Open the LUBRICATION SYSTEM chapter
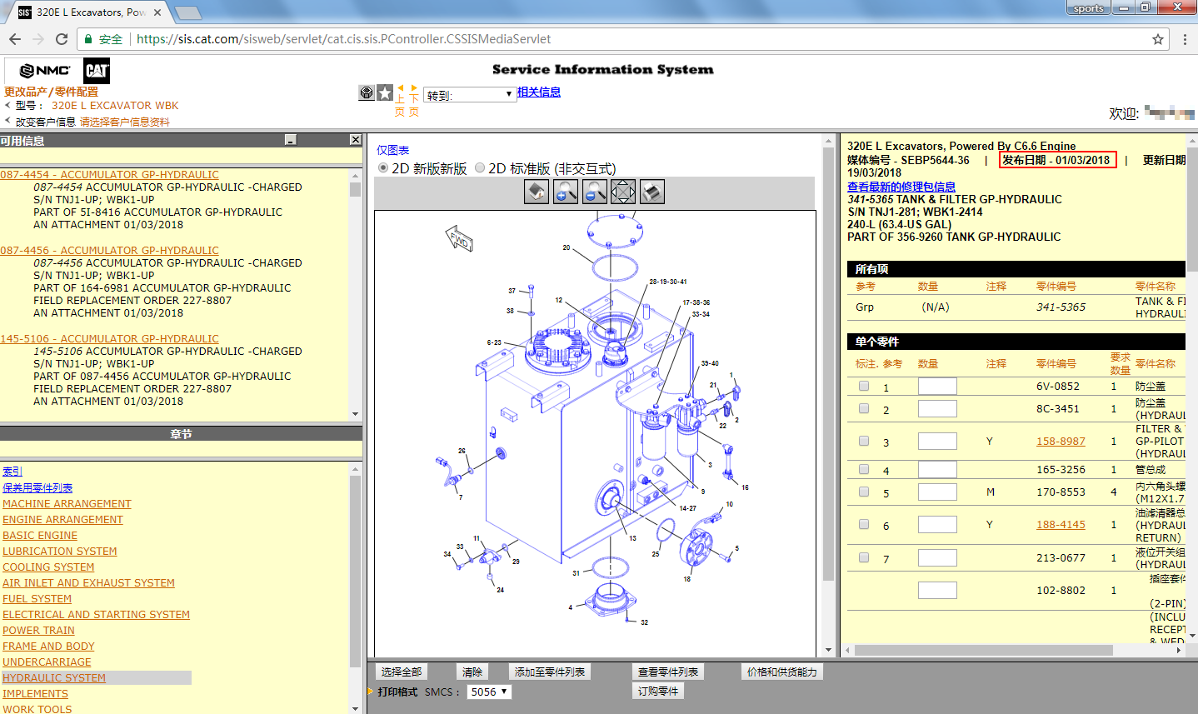 (x=60, y=552)
